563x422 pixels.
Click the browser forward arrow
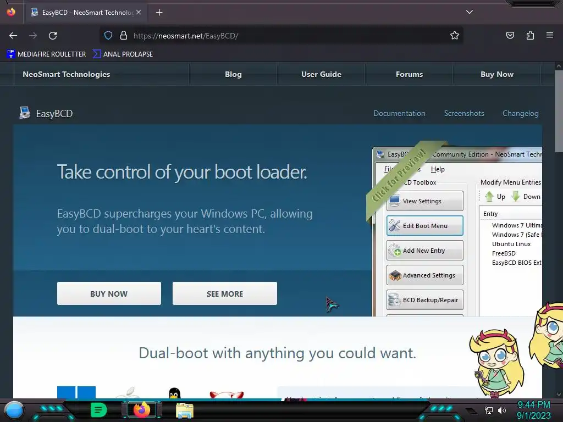pos(33,36)
